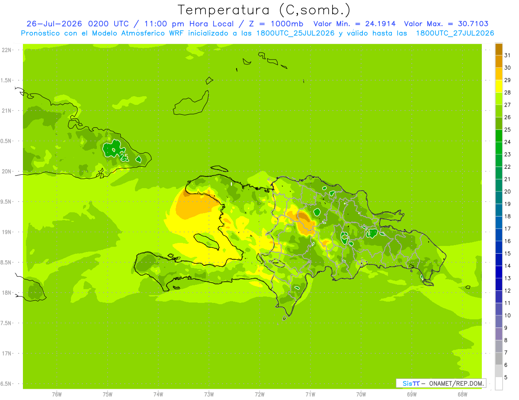Pick the blue legend swatch between 15 and 16

(x=499, y=247)
